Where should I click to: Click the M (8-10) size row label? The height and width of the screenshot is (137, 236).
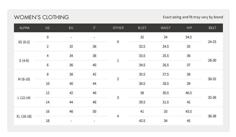[24, 79]
